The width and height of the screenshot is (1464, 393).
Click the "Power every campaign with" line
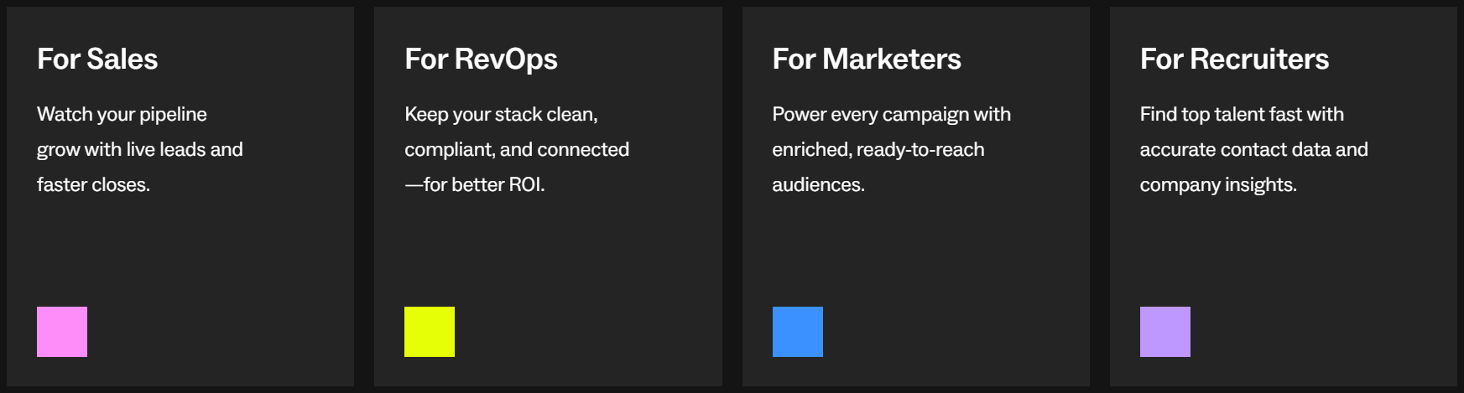point(891,114)
